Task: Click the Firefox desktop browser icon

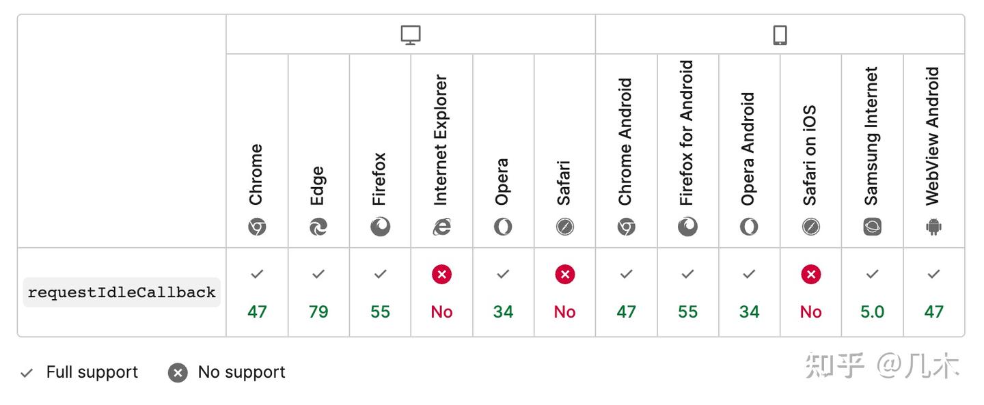Action: 380,227
